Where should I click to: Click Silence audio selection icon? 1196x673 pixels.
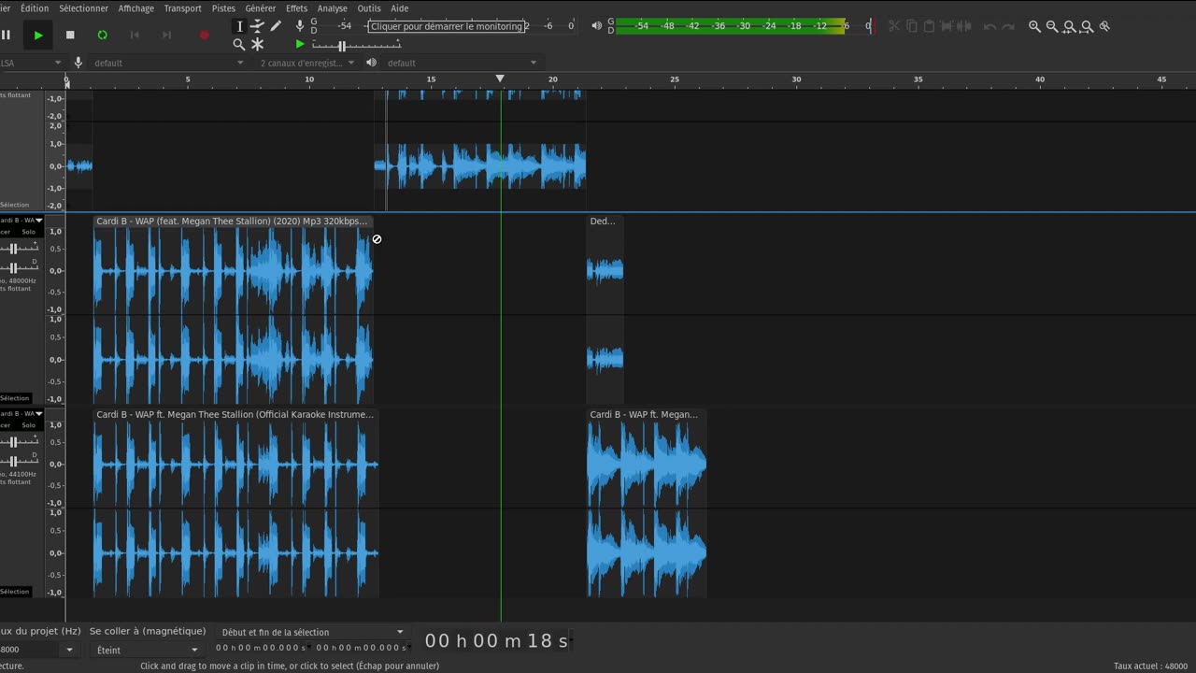[x=964, y=26]
